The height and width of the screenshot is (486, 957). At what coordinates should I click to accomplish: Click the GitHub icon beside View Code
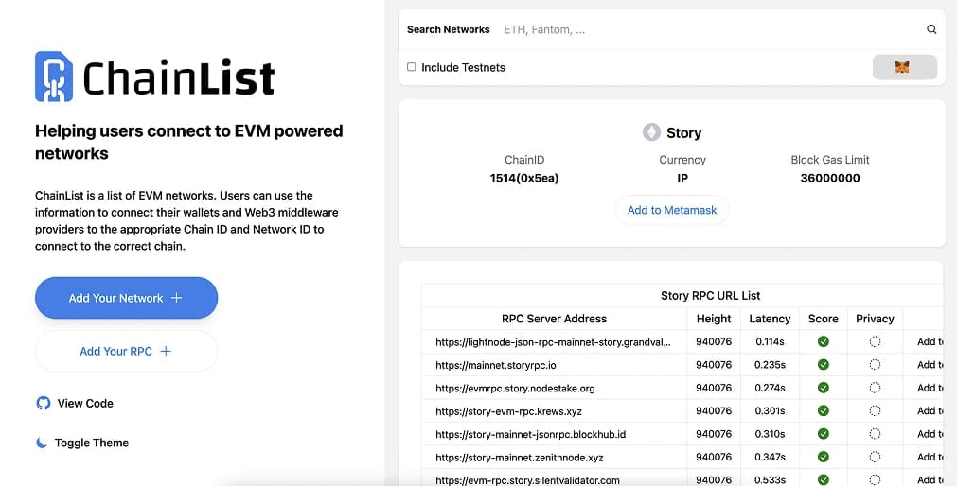tap(44, 403)
